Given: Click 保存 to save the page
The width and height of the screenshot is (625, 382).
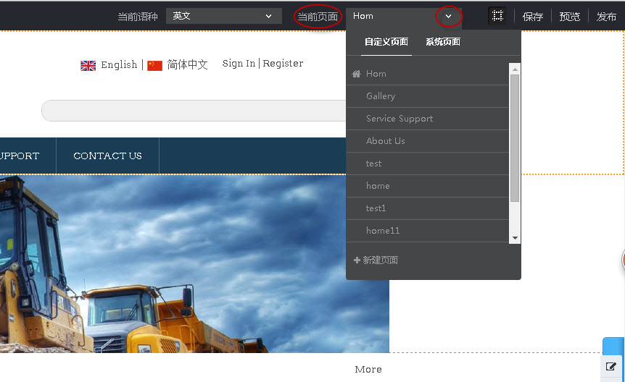Looking at the screenshot, I should [533, 17].
